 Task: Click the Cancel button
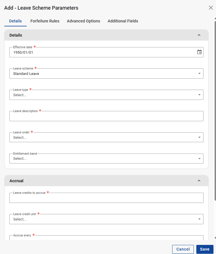coord(183,249)
